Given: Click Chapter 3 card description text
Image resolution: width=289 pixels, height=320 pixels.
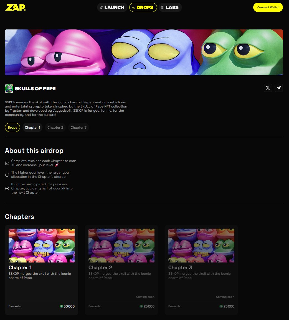Looking at the screenshot, I should pos(199,276).
